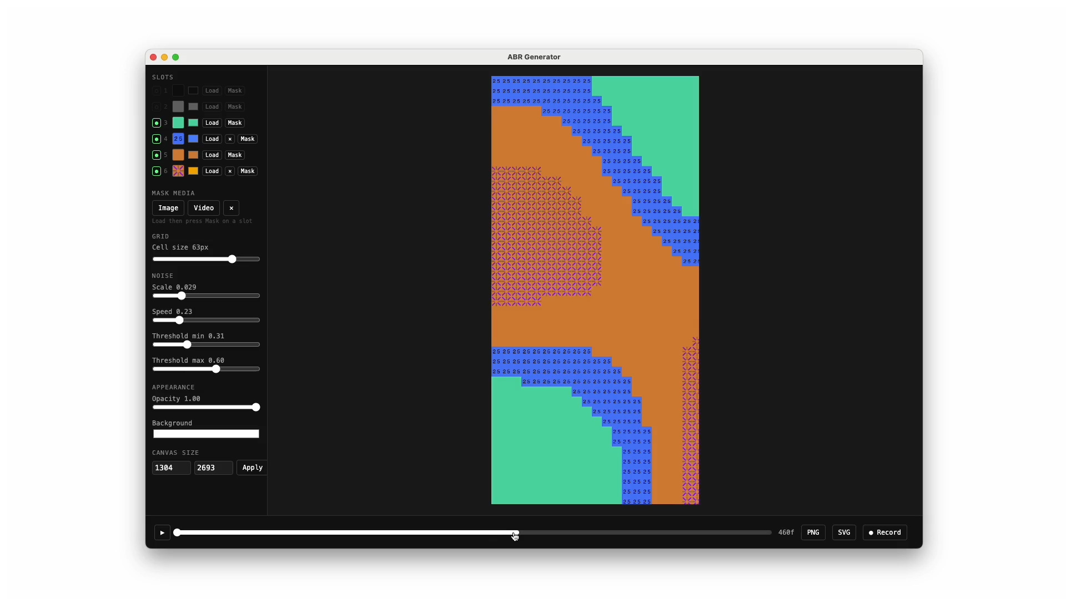Click canvas height field 2693

click(214, 468)
